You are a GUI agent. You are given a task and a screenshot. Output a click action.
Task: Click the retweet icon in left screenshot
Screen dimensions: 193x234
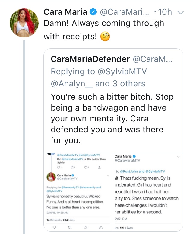[70, 227]
